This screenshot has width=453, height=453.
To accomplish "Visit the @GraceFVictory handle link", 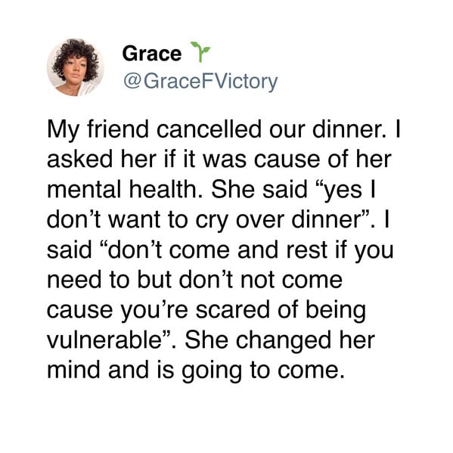I will click(200, 82).
